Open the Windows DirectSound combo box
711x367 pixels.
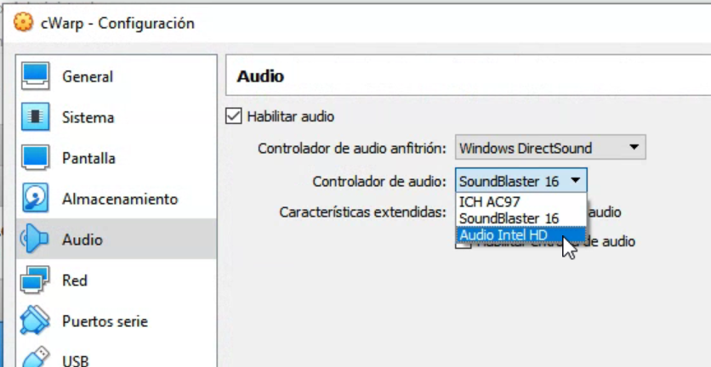coord(550,147)
